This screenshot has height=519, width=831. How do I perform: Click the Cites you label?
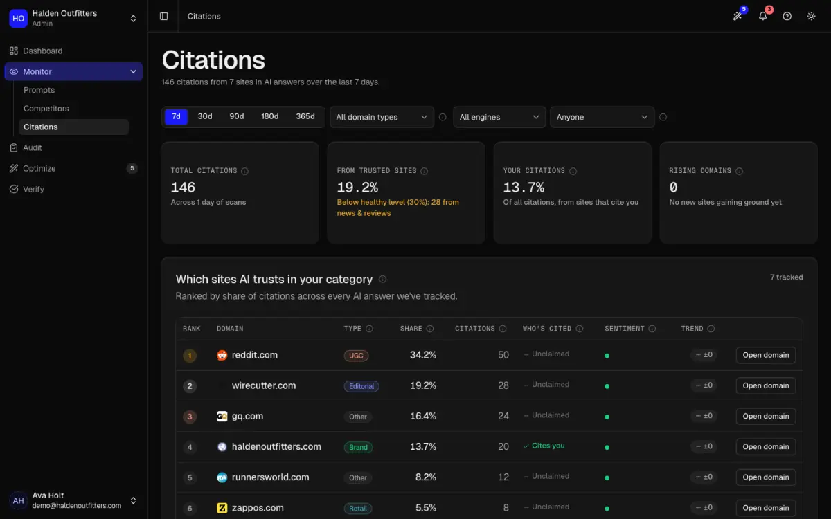[x=544, y=446]
